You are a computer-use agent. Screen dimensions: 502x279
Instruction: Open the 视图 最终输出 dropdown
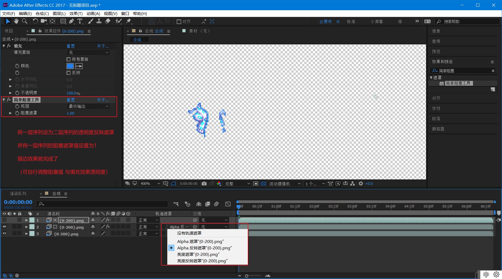pos(88,106)
